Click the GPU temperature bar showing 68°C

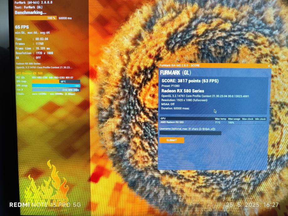(56, 81)
